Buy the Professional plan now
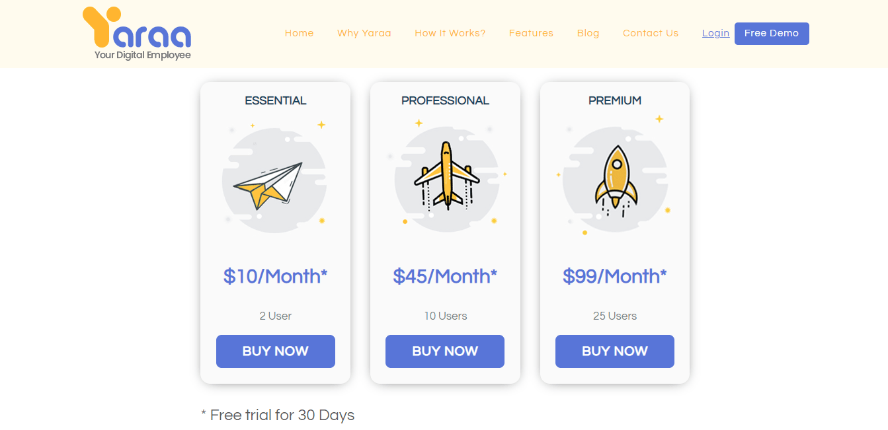888x430 pixels. (445, 351)
